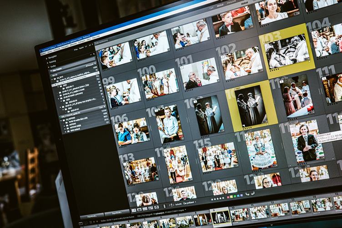
Task: Select highlighted grid photo number 103
Action: (x=287, y=51)
